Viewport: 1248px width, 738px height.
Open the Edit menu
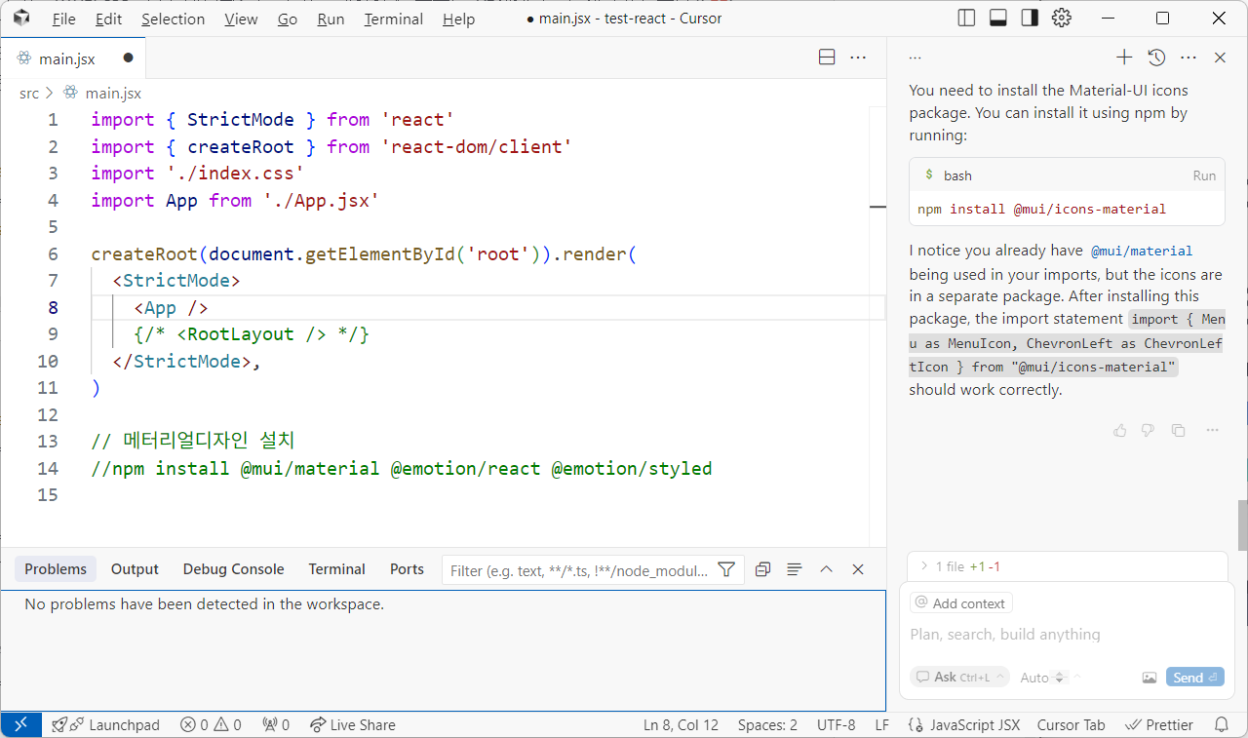109,19
